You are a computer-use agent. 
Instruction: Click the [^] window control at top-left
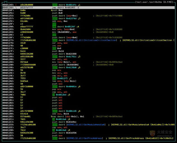coord(6,2)
